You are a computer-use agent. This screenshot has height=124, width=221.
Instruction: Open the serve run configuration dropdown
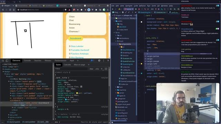tap(128, 9)
